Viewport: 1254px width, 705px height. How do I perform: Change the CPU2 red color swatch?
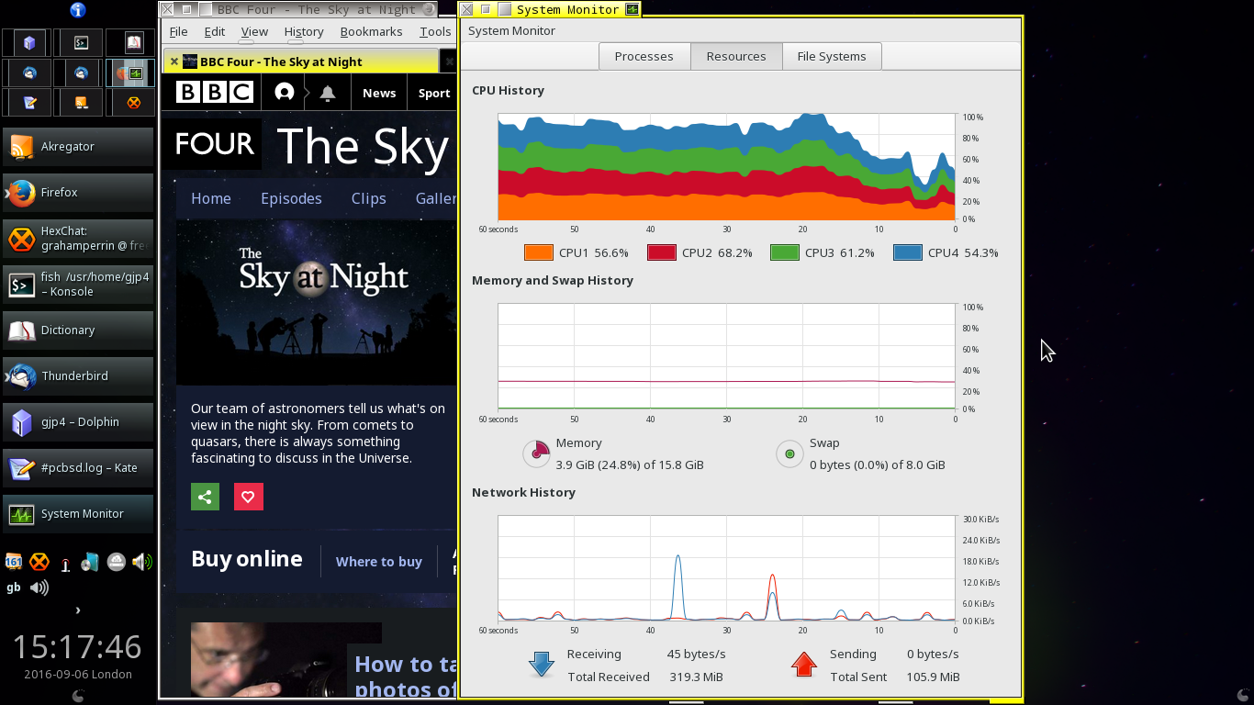coord(662,252)
